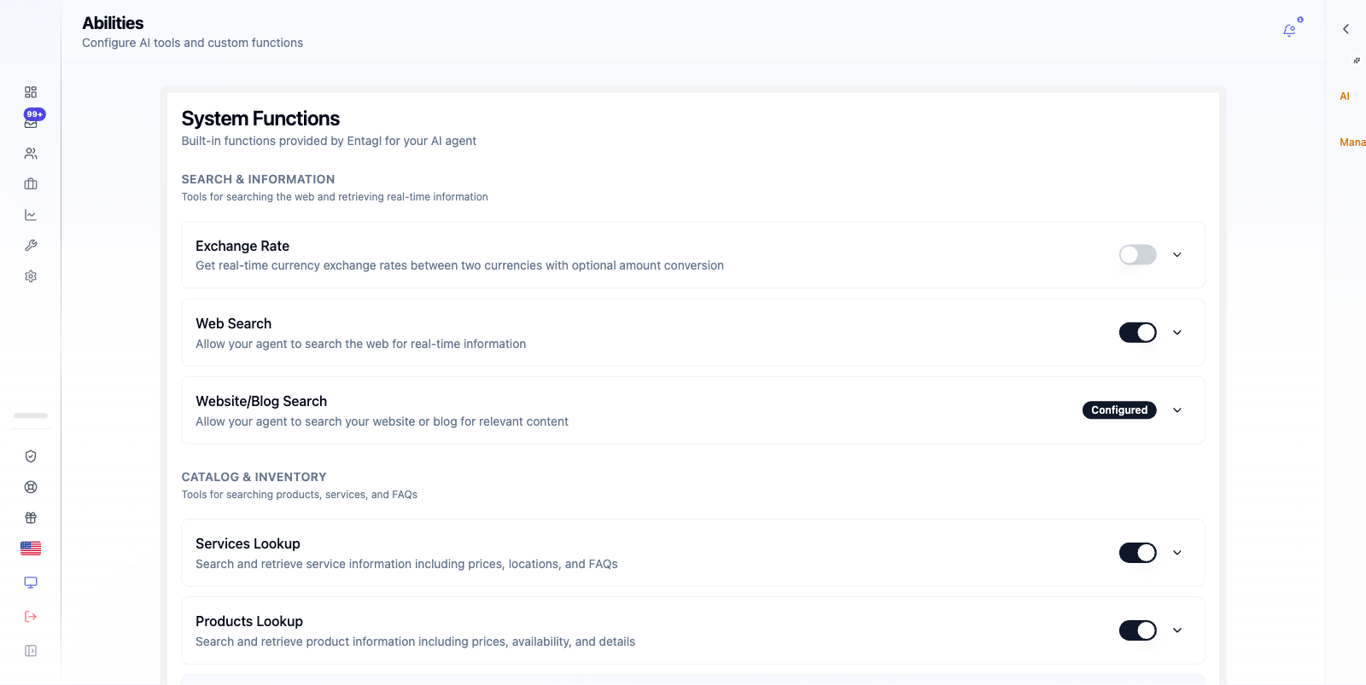The image size is (1366, 685).
Task: Click the CATALOG & INVENTORY section label
Action: click(254, 477)
